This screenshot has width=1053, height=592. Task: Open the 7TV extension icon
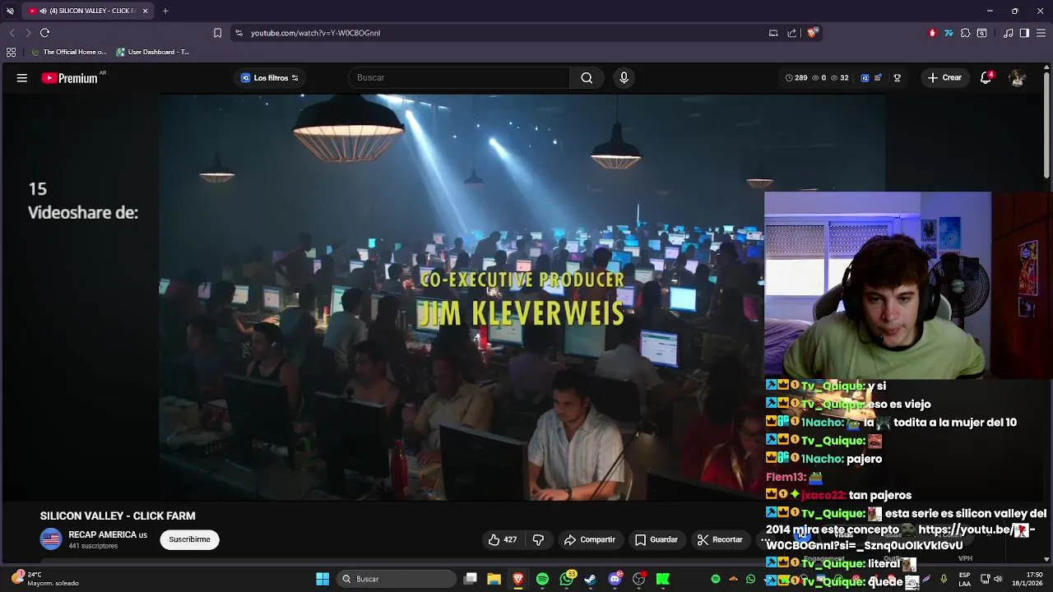pyautogui.click(x=949, y=33)
